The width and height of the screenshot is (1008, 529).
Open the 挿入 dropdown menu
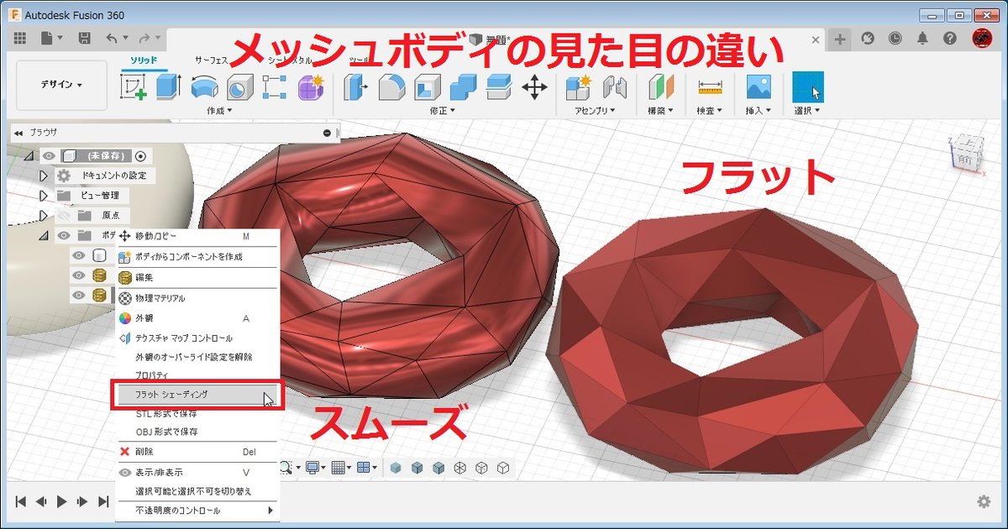pos(759,111)
